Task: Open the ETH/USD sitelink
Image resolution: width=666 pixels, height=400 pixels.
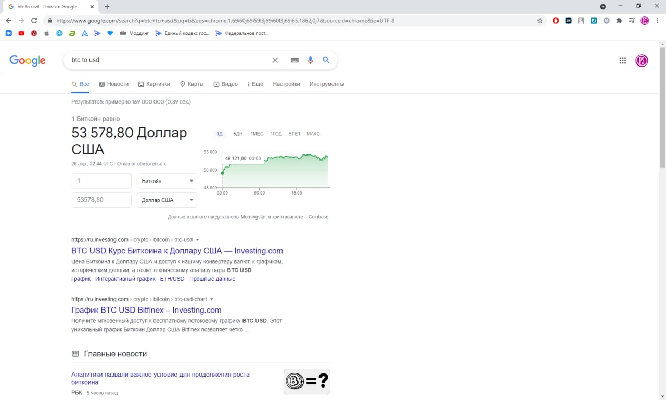Action: pyautogui.click(x=172, y=279)
